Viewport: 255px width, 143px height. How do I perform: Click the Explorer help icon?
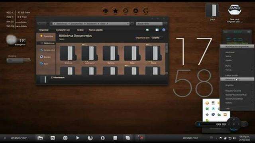click(x=164, y=30)
